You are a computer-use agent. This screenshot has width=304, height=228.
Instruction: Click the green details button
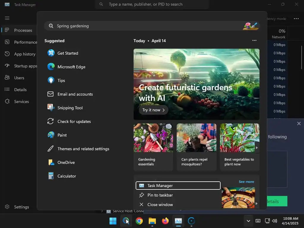coord(277,201)
